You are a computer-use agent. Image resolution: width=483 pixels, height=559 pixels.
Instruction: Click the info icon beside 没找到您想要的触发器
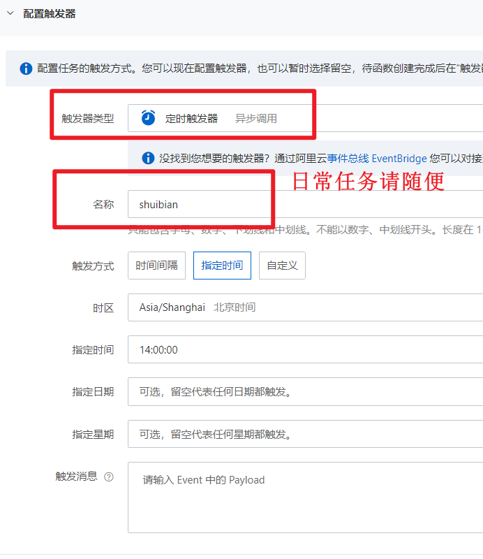(x=148, y=158)
